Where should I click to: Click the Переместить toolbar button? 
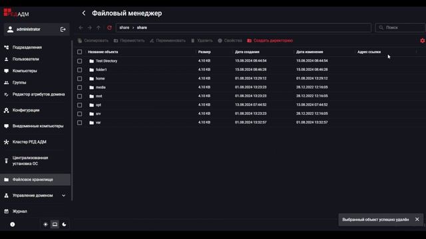click(x=129, y=40)
